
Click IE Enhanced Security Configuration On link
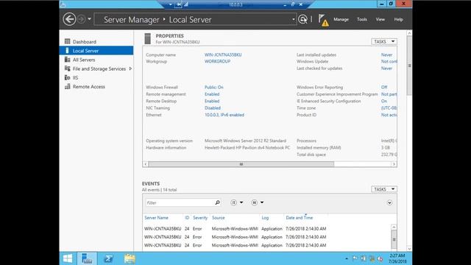[x=384, y=101]
